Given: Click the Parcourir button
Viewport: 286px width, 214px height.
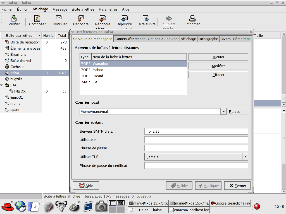Looking at the screenshot, I should pyautogui.click(x=238, y=111).
